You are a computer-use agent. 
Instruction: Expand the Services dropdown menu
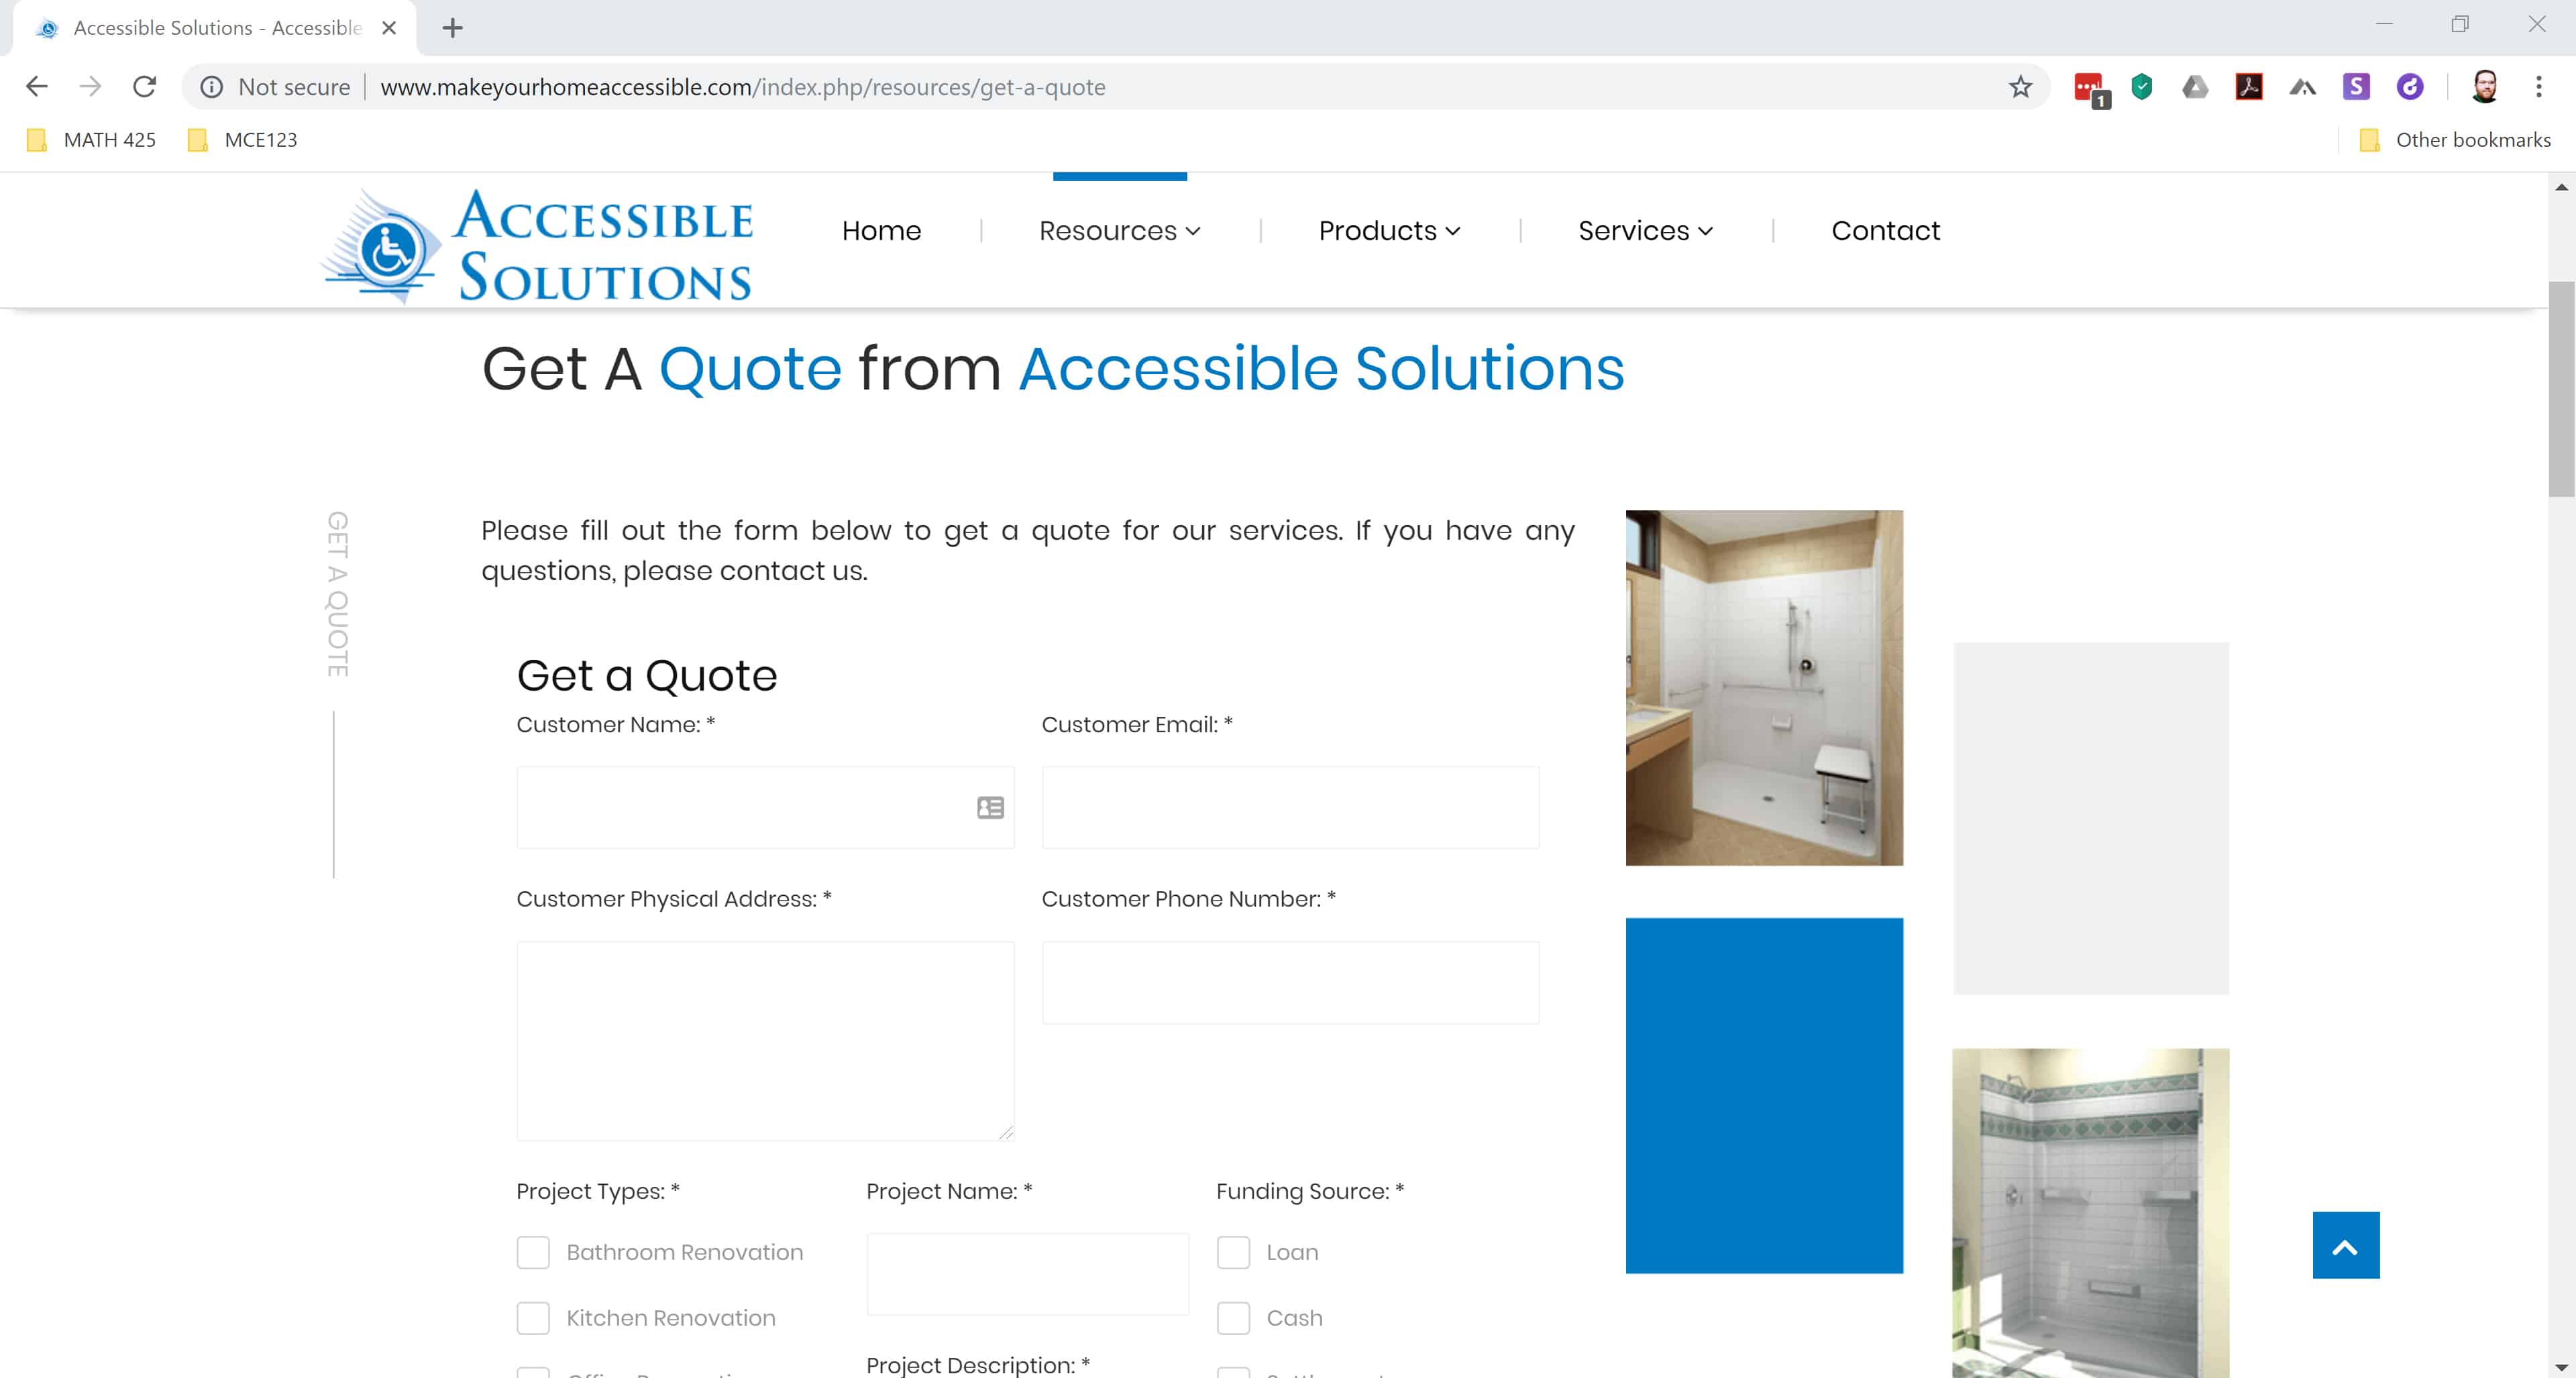point(1646,231)
